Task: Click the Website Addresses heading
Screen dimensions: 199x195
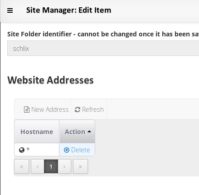Action: click(x=50, y=80)
